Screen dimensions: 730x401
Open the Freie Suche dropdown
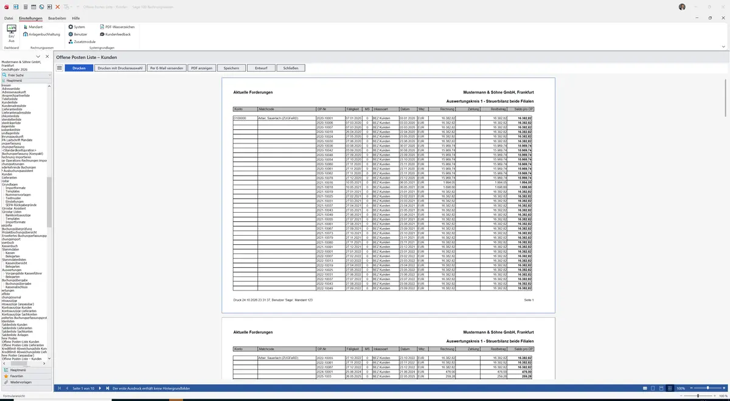50,75
